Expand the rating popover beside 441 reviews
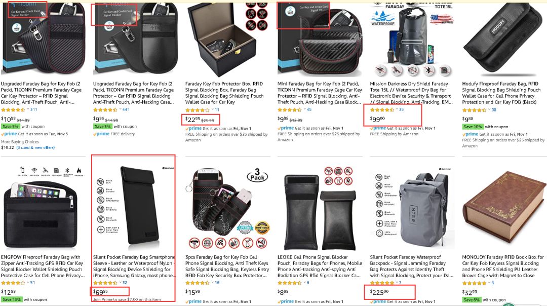The width and height of the screenshot is (547, 306). 121,109
